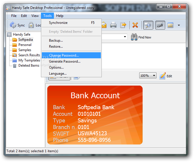
Task: Click the Samples folder icon
Action: 15,50
